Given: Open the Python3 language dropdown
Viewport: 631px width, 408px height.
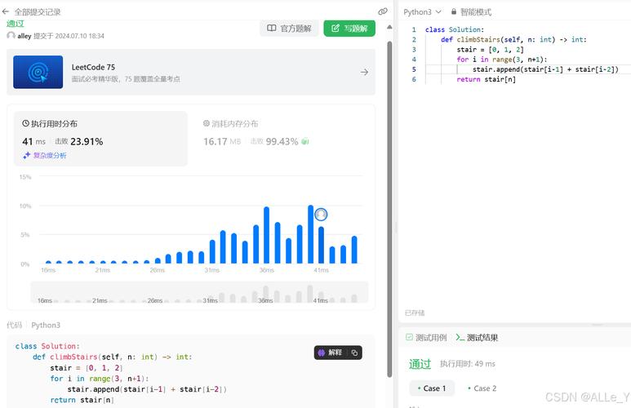Looking at the screenshot, I should [x=422, y=11].
